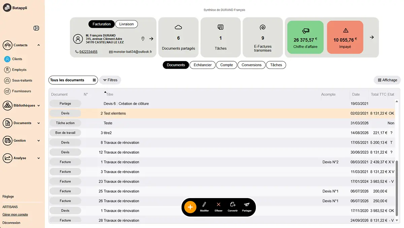Select the Conversions tab

(251, 65)
